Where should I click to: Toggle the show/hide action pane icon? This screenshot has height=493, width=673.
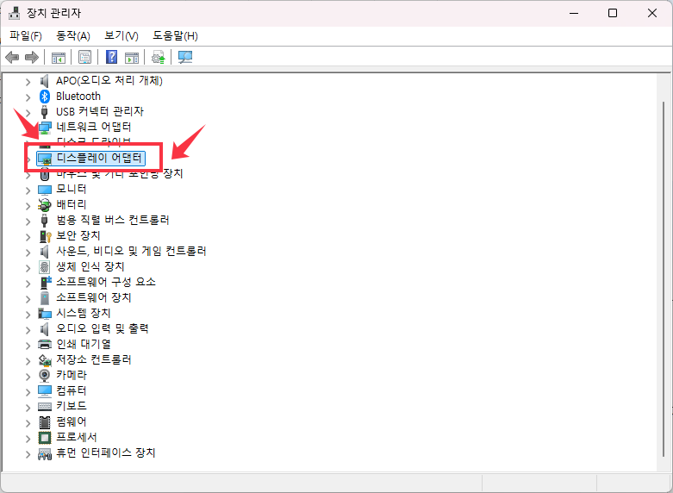(x=132, y=57)
